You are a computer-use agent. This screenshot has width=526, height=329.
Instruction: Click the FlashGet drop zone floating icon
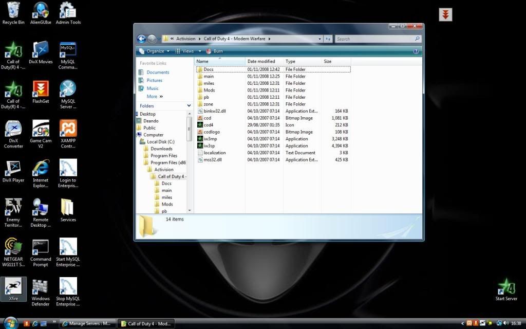tap(445, 14)
